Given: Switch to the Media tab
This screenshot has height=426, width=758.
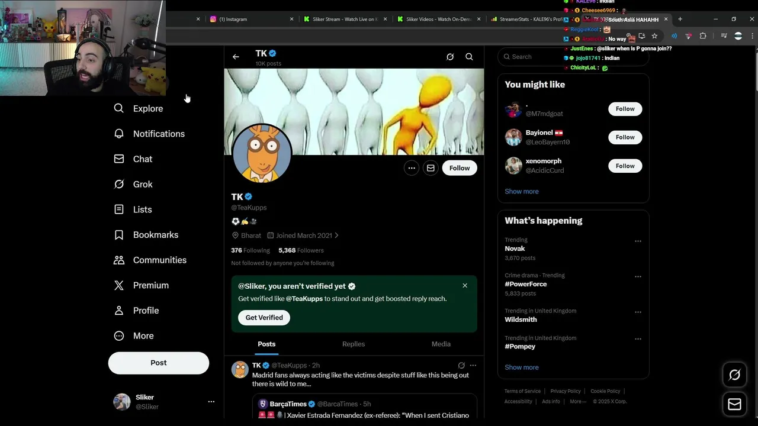Looking at the screenshot, I should (441, 344).
